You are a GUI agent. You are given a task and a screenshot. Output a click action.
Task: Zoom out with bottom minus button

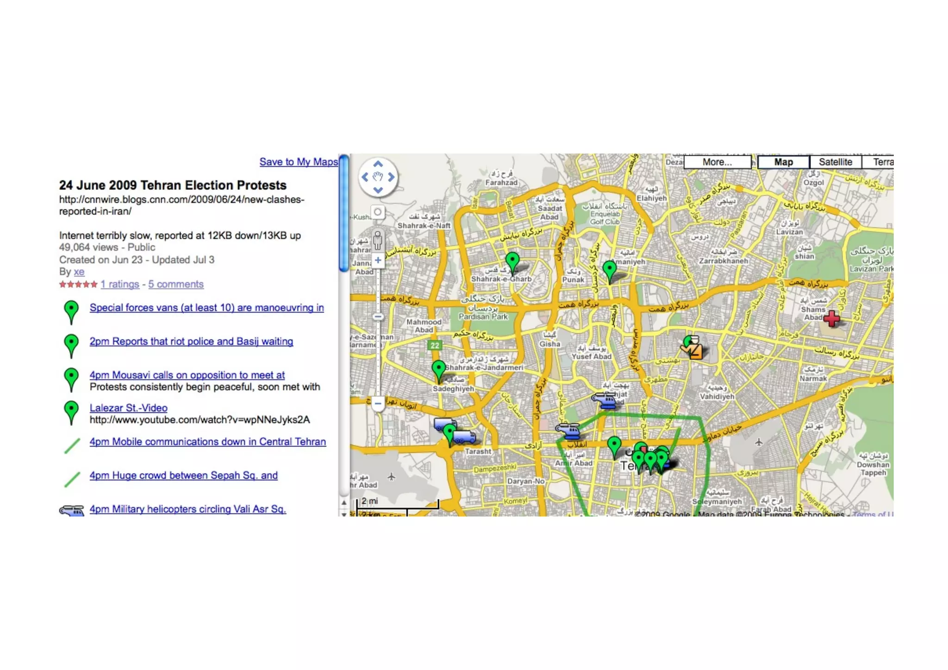(x=378, y=403)
